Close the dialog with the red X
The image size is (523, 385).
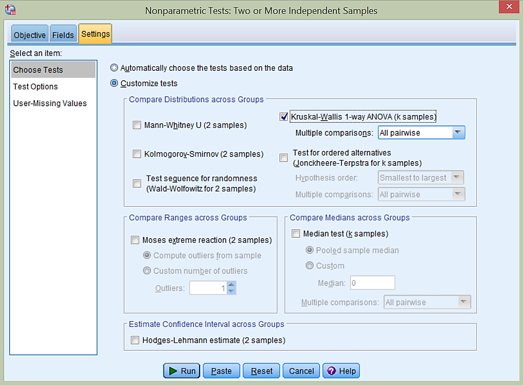click(509, 7)
